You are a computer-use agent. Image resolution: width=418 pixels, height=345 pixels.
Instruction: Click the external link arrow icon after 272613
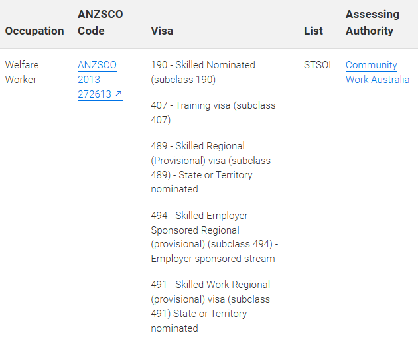(x=118, y=94)
